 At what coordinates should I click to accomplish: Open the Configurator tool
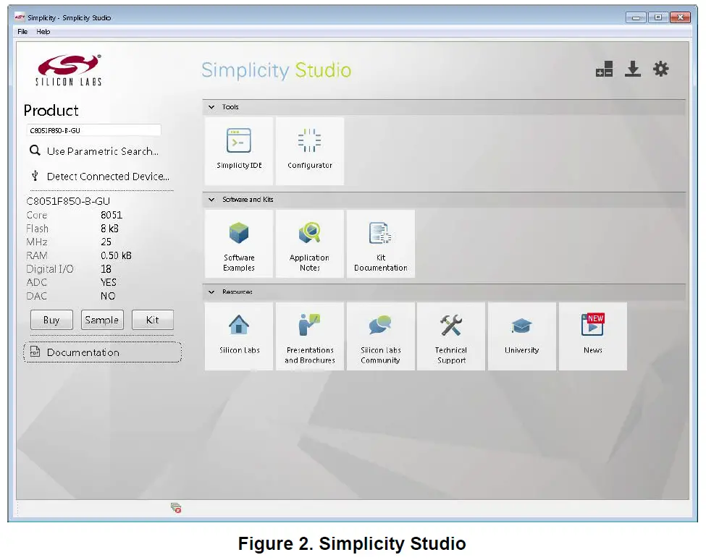pos(310,150)
